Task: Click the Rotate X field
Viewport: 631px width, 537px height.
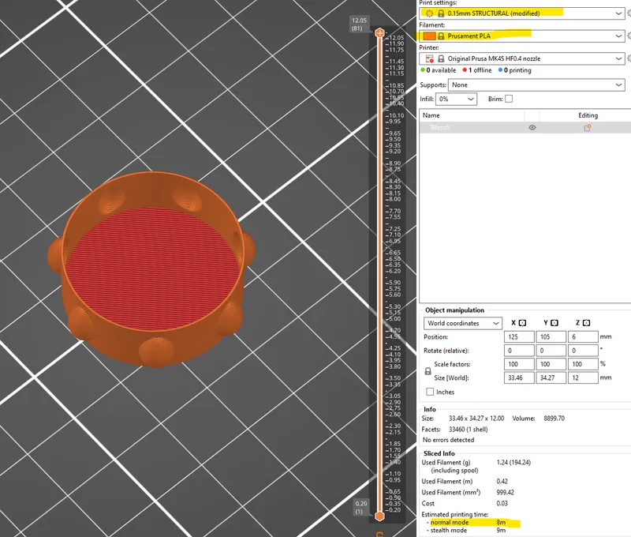Action: [x=519, y=351]
